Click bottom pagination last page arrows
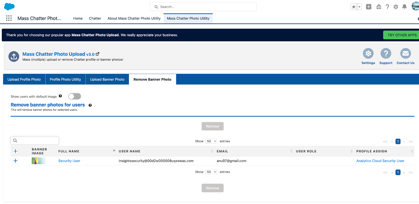The width and height of the screenshot is (419, 204). point(411,172)
